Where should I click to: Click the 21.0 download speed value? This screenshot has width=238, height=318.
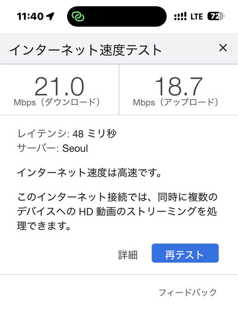pos(59,86)
